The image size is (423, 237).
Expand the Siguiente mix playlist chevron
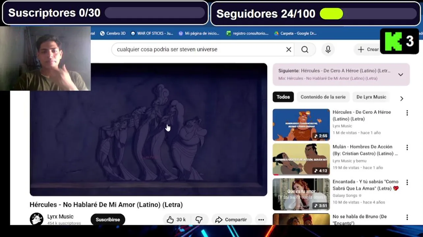[401, 74]
